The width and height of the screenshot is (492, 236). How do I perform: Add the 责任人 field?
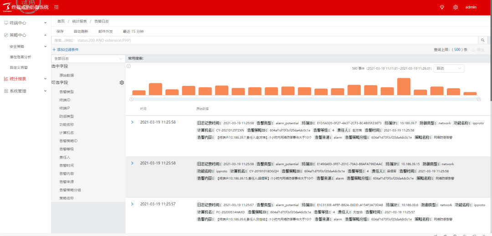click(x=65, y=157)
